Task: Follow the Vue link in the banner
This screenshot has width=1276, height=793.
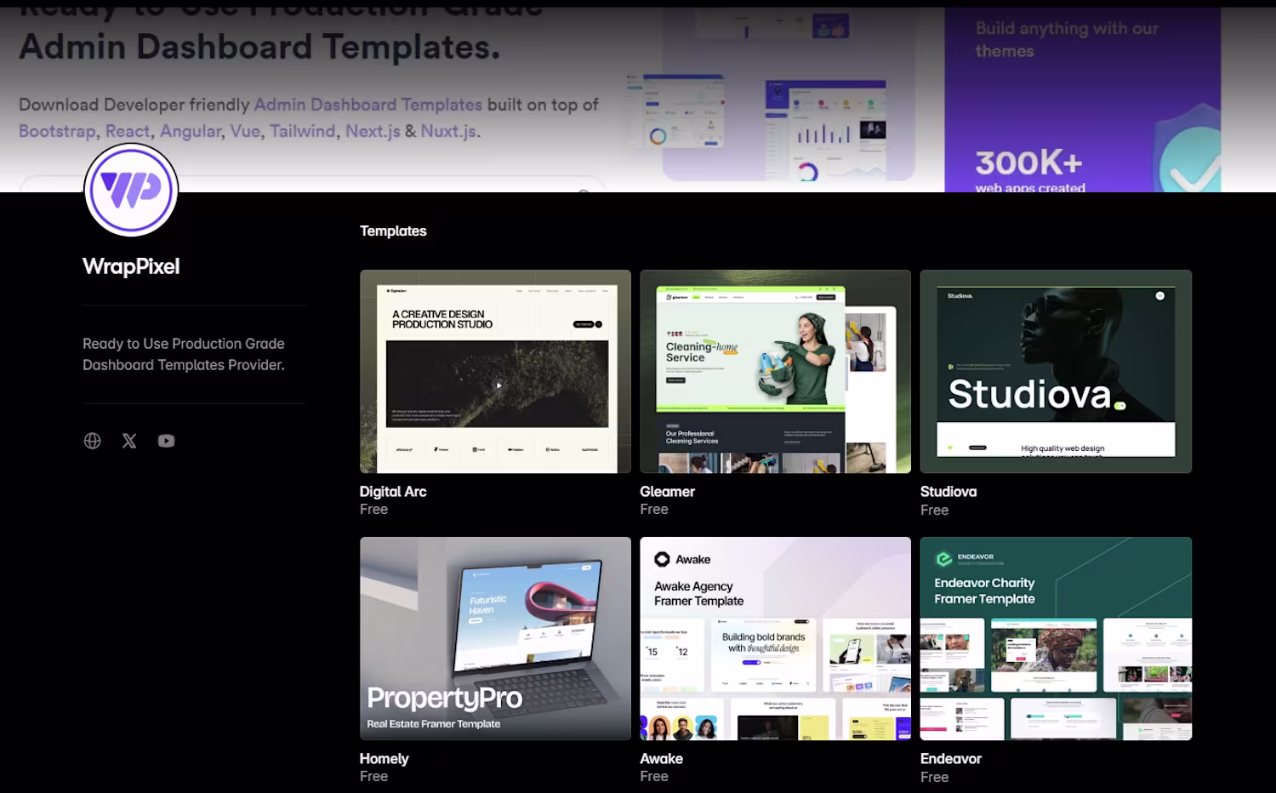Action: tap(245, 131)
